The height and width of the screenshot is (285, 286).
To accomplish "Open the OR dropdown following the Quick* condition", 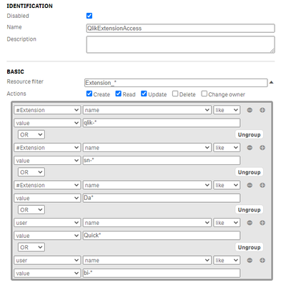I will coord(31,247).
